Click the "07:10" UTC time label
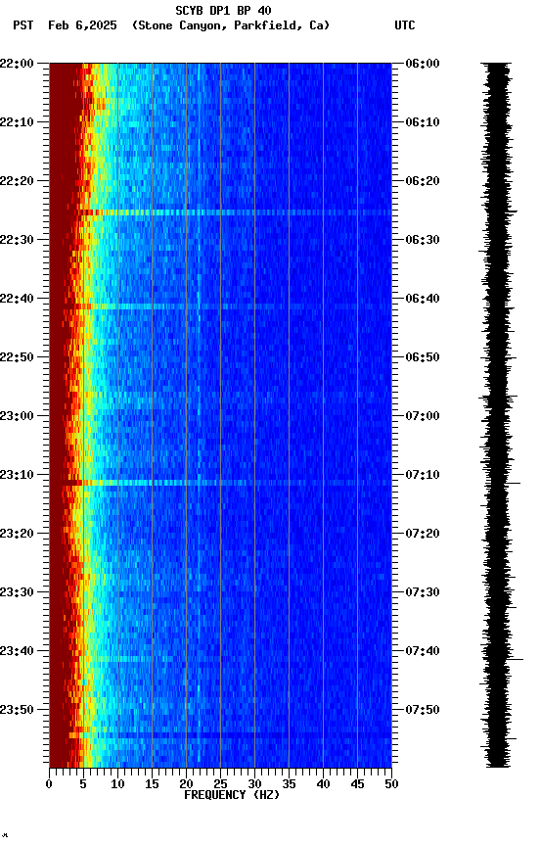 tap(423, 475)
